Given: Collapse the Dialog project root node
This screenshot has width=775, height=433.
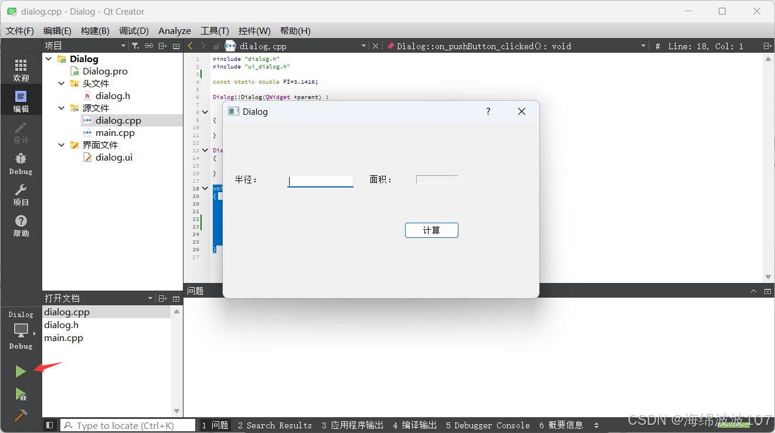Looking at the screenshot, I should tap(49, 59).
